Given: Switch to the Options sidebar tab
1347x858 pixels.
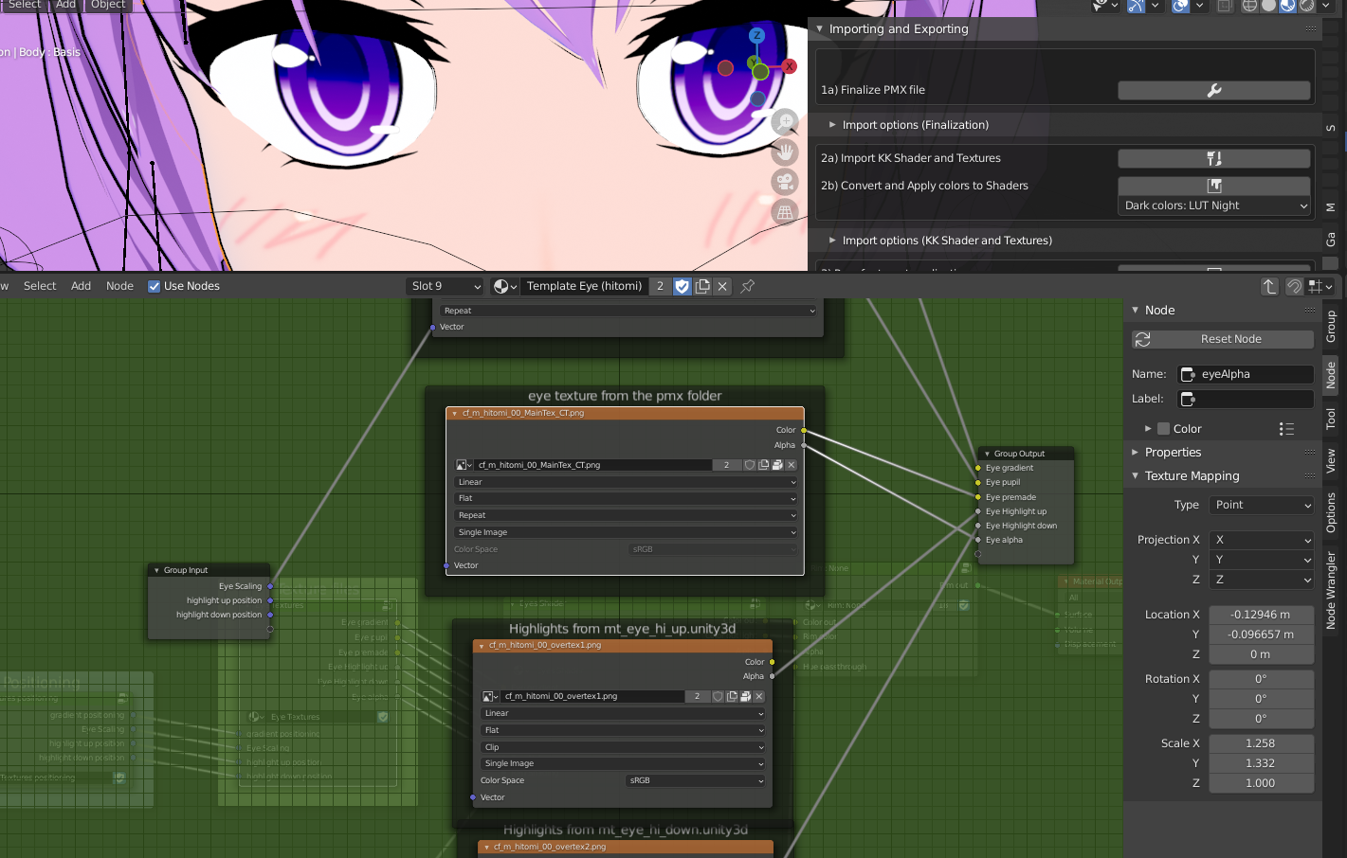Looking at the screenshot, I should pyautogui.click(x=1331, y=512).
